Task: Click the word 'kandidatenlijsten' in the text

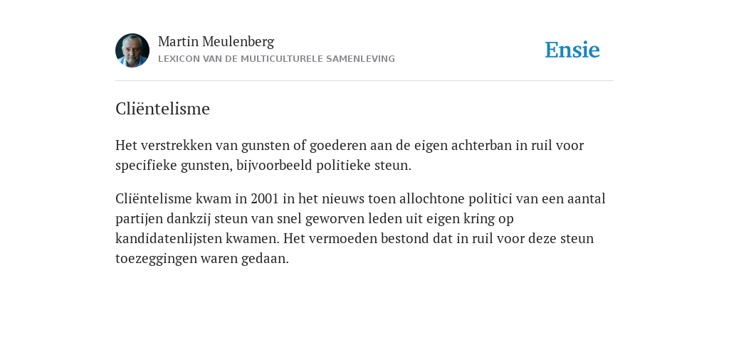Action: [169, 239]
